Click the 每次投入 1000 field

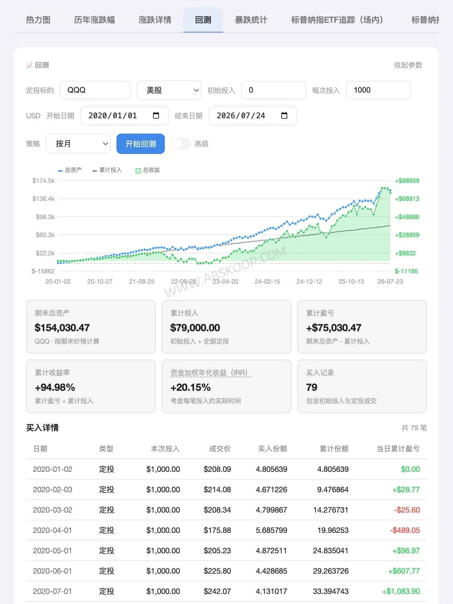(378, 90)
